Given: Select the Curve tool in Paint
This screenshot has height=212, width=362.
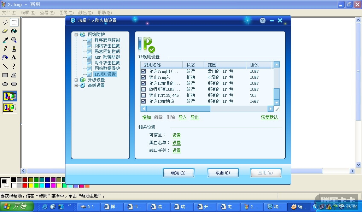Looking at the screenshot, I should pyautogui.click(x=14, y=66).
